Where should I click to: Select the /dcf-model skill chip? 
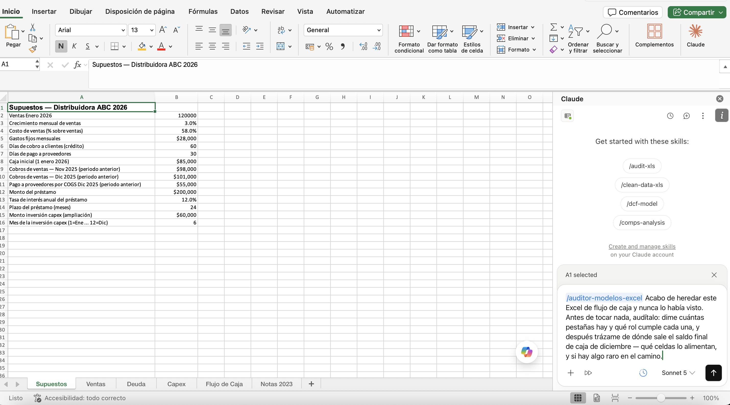642,204
